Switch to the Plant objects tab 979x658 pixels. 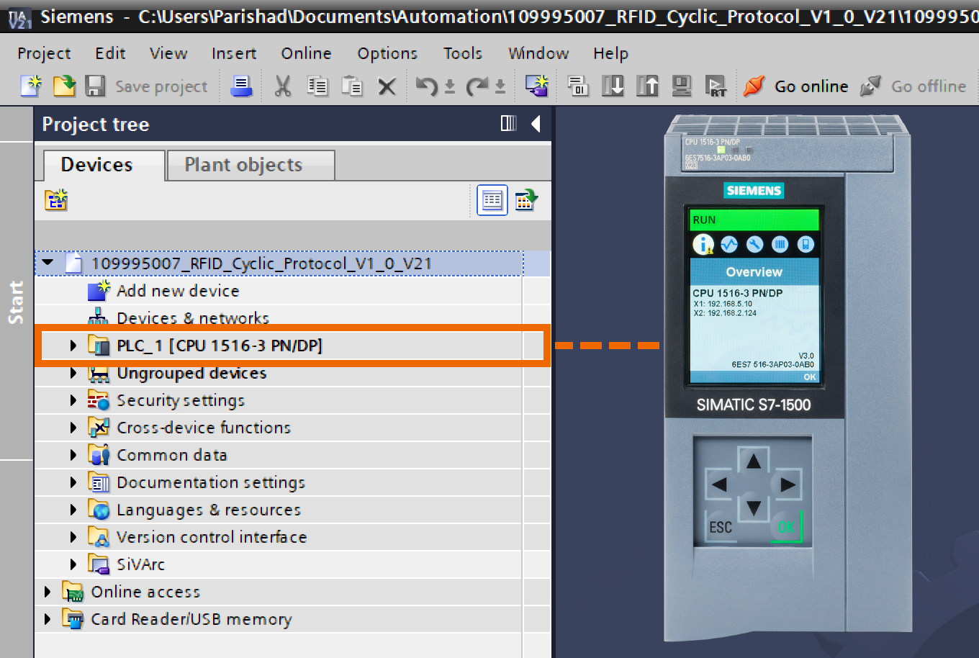pos(251,165)
